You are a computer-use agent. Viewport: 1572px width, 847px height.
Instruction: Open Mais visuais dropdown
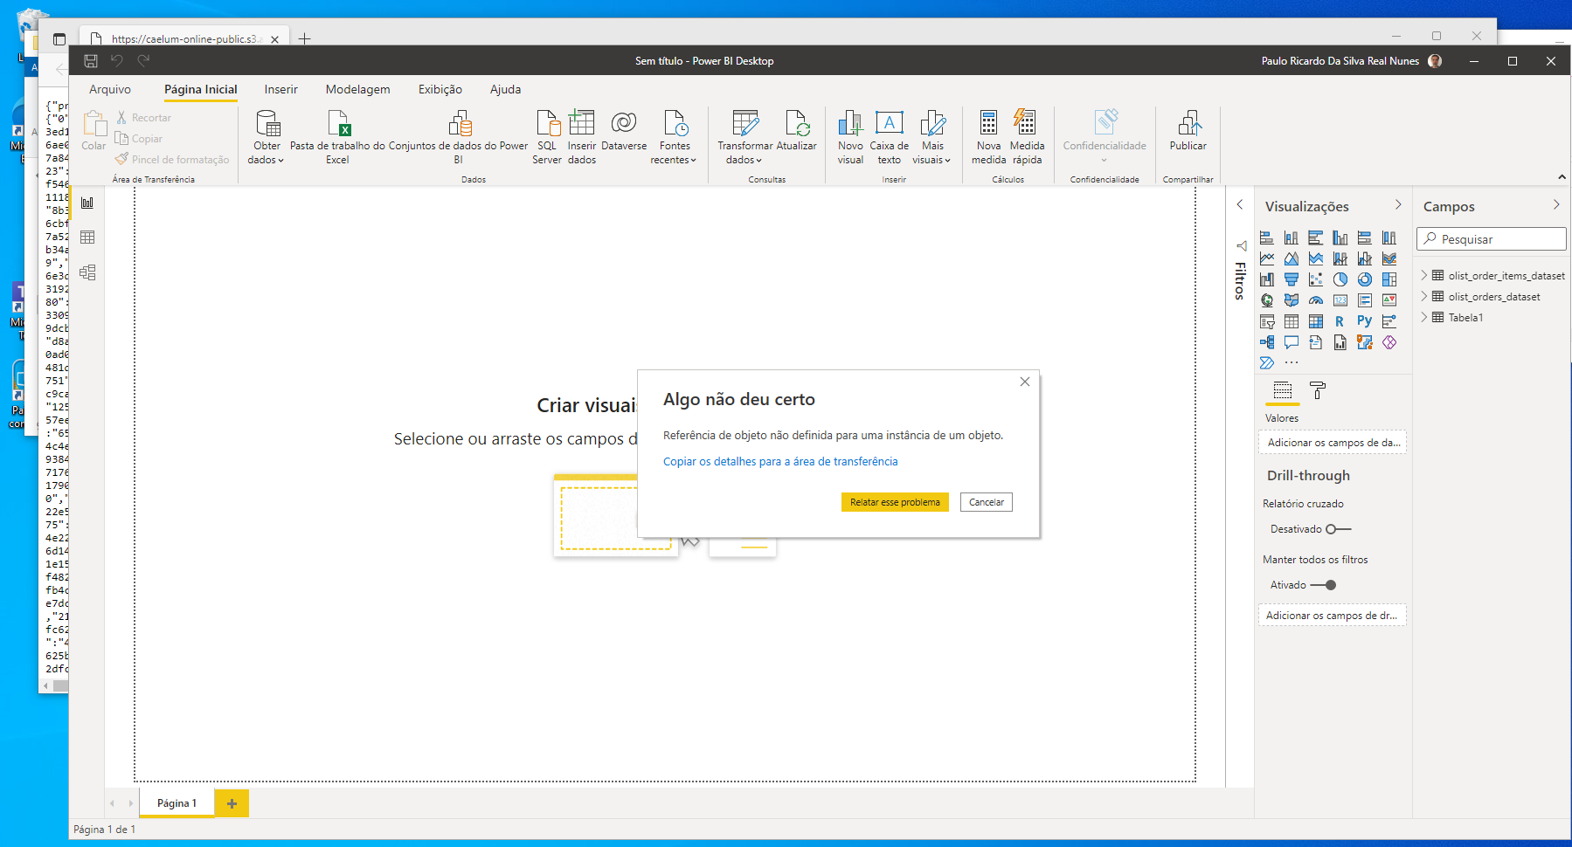[931, 138]
